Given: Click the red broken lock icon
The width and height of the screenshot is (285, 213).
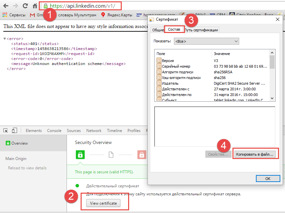Looking at the screenshot, I should pos(142,155).
